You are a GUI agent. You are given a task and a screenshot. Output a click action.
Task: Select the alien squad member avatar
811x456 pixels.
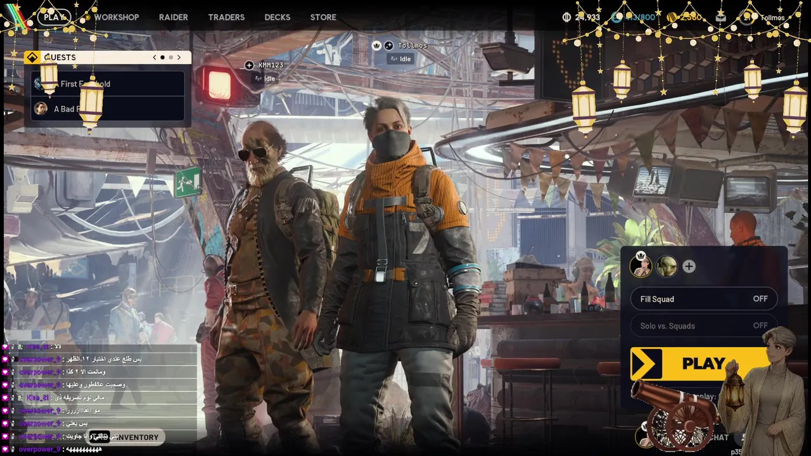(x=667, y=266)
